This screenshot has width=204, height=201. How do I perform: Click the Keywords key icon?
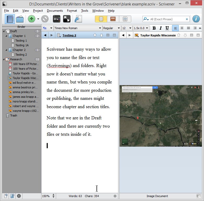tap(57, 19)
